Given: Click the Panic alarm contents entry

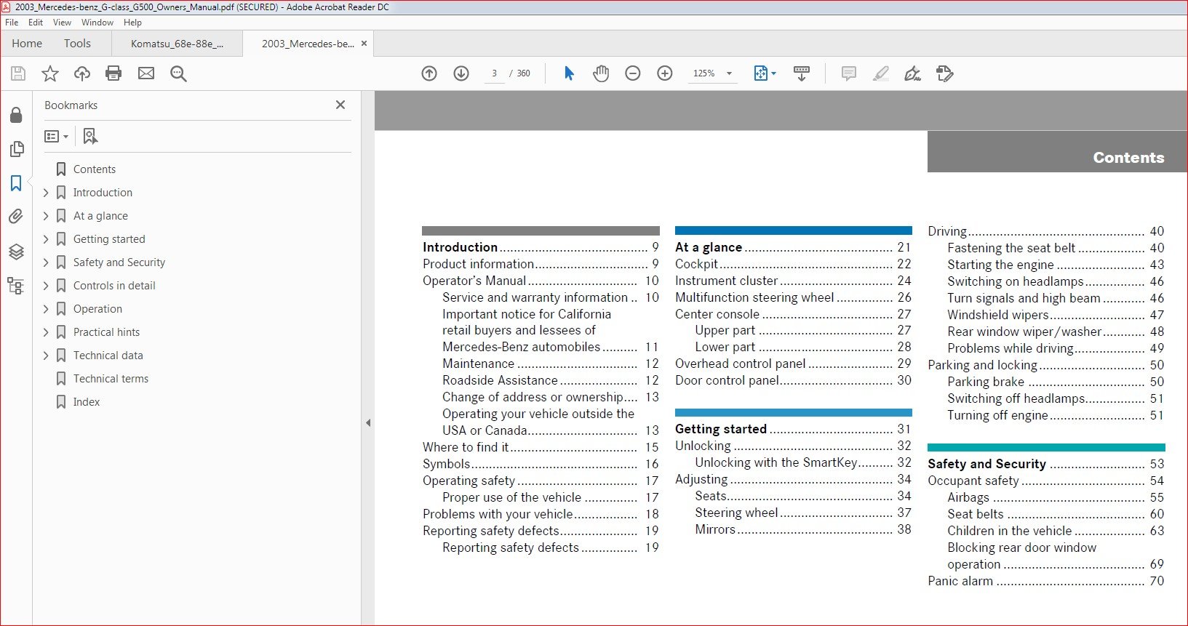Looking at the screenshot, I should 1046,581.
